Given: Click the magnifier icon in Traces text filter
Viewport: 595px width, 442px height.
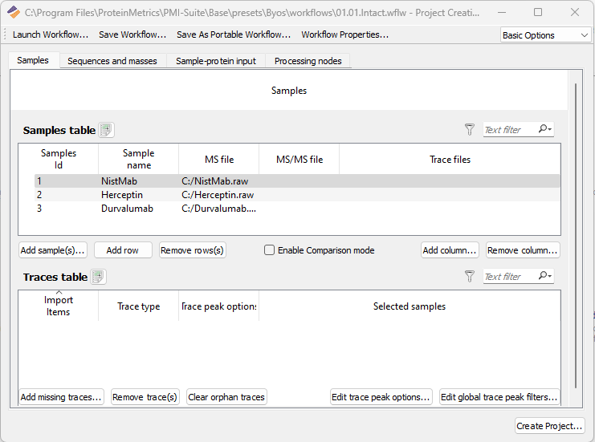Looking at the screenshot, I should [545, 276].
